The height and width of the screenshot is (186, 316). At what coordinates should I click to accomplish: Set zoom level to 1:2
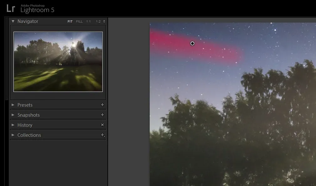click(98, 22)
